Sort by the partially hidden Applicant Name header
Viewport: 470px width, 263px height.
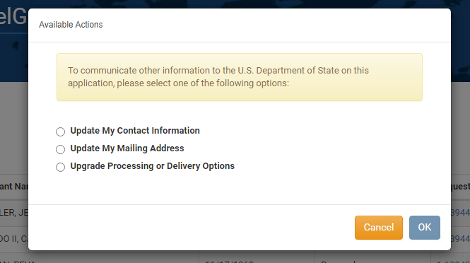[14, 187]
